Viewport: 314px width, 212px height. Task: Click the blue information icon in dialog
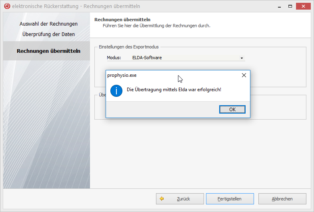116,90
